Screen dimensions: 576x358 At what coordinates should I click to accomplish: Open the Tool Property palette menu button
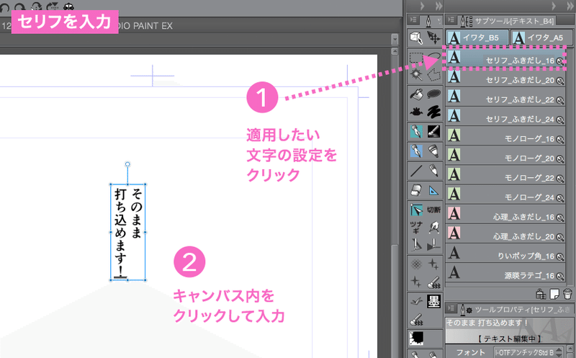[x=451, y=309]
